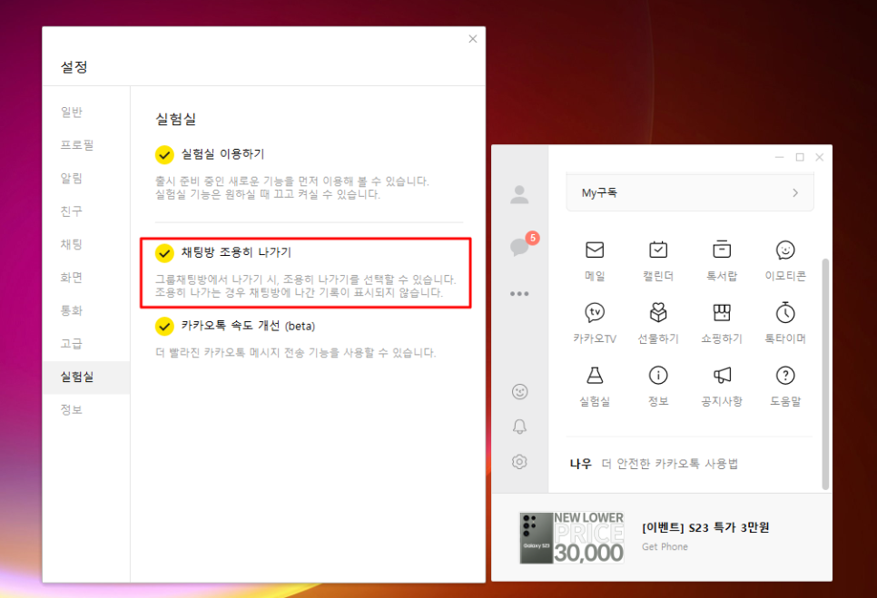Open the smiley emoticon icon in sidebar
Screen dimensions: 877x598
click(519, 392)
